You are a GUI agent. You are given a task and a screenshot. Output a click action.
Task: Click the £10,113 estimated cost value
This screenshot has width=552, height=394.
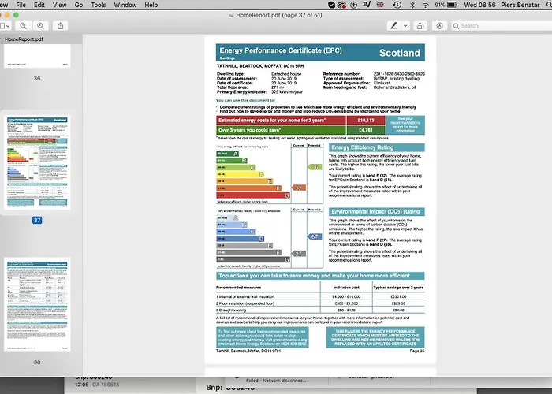366,121
